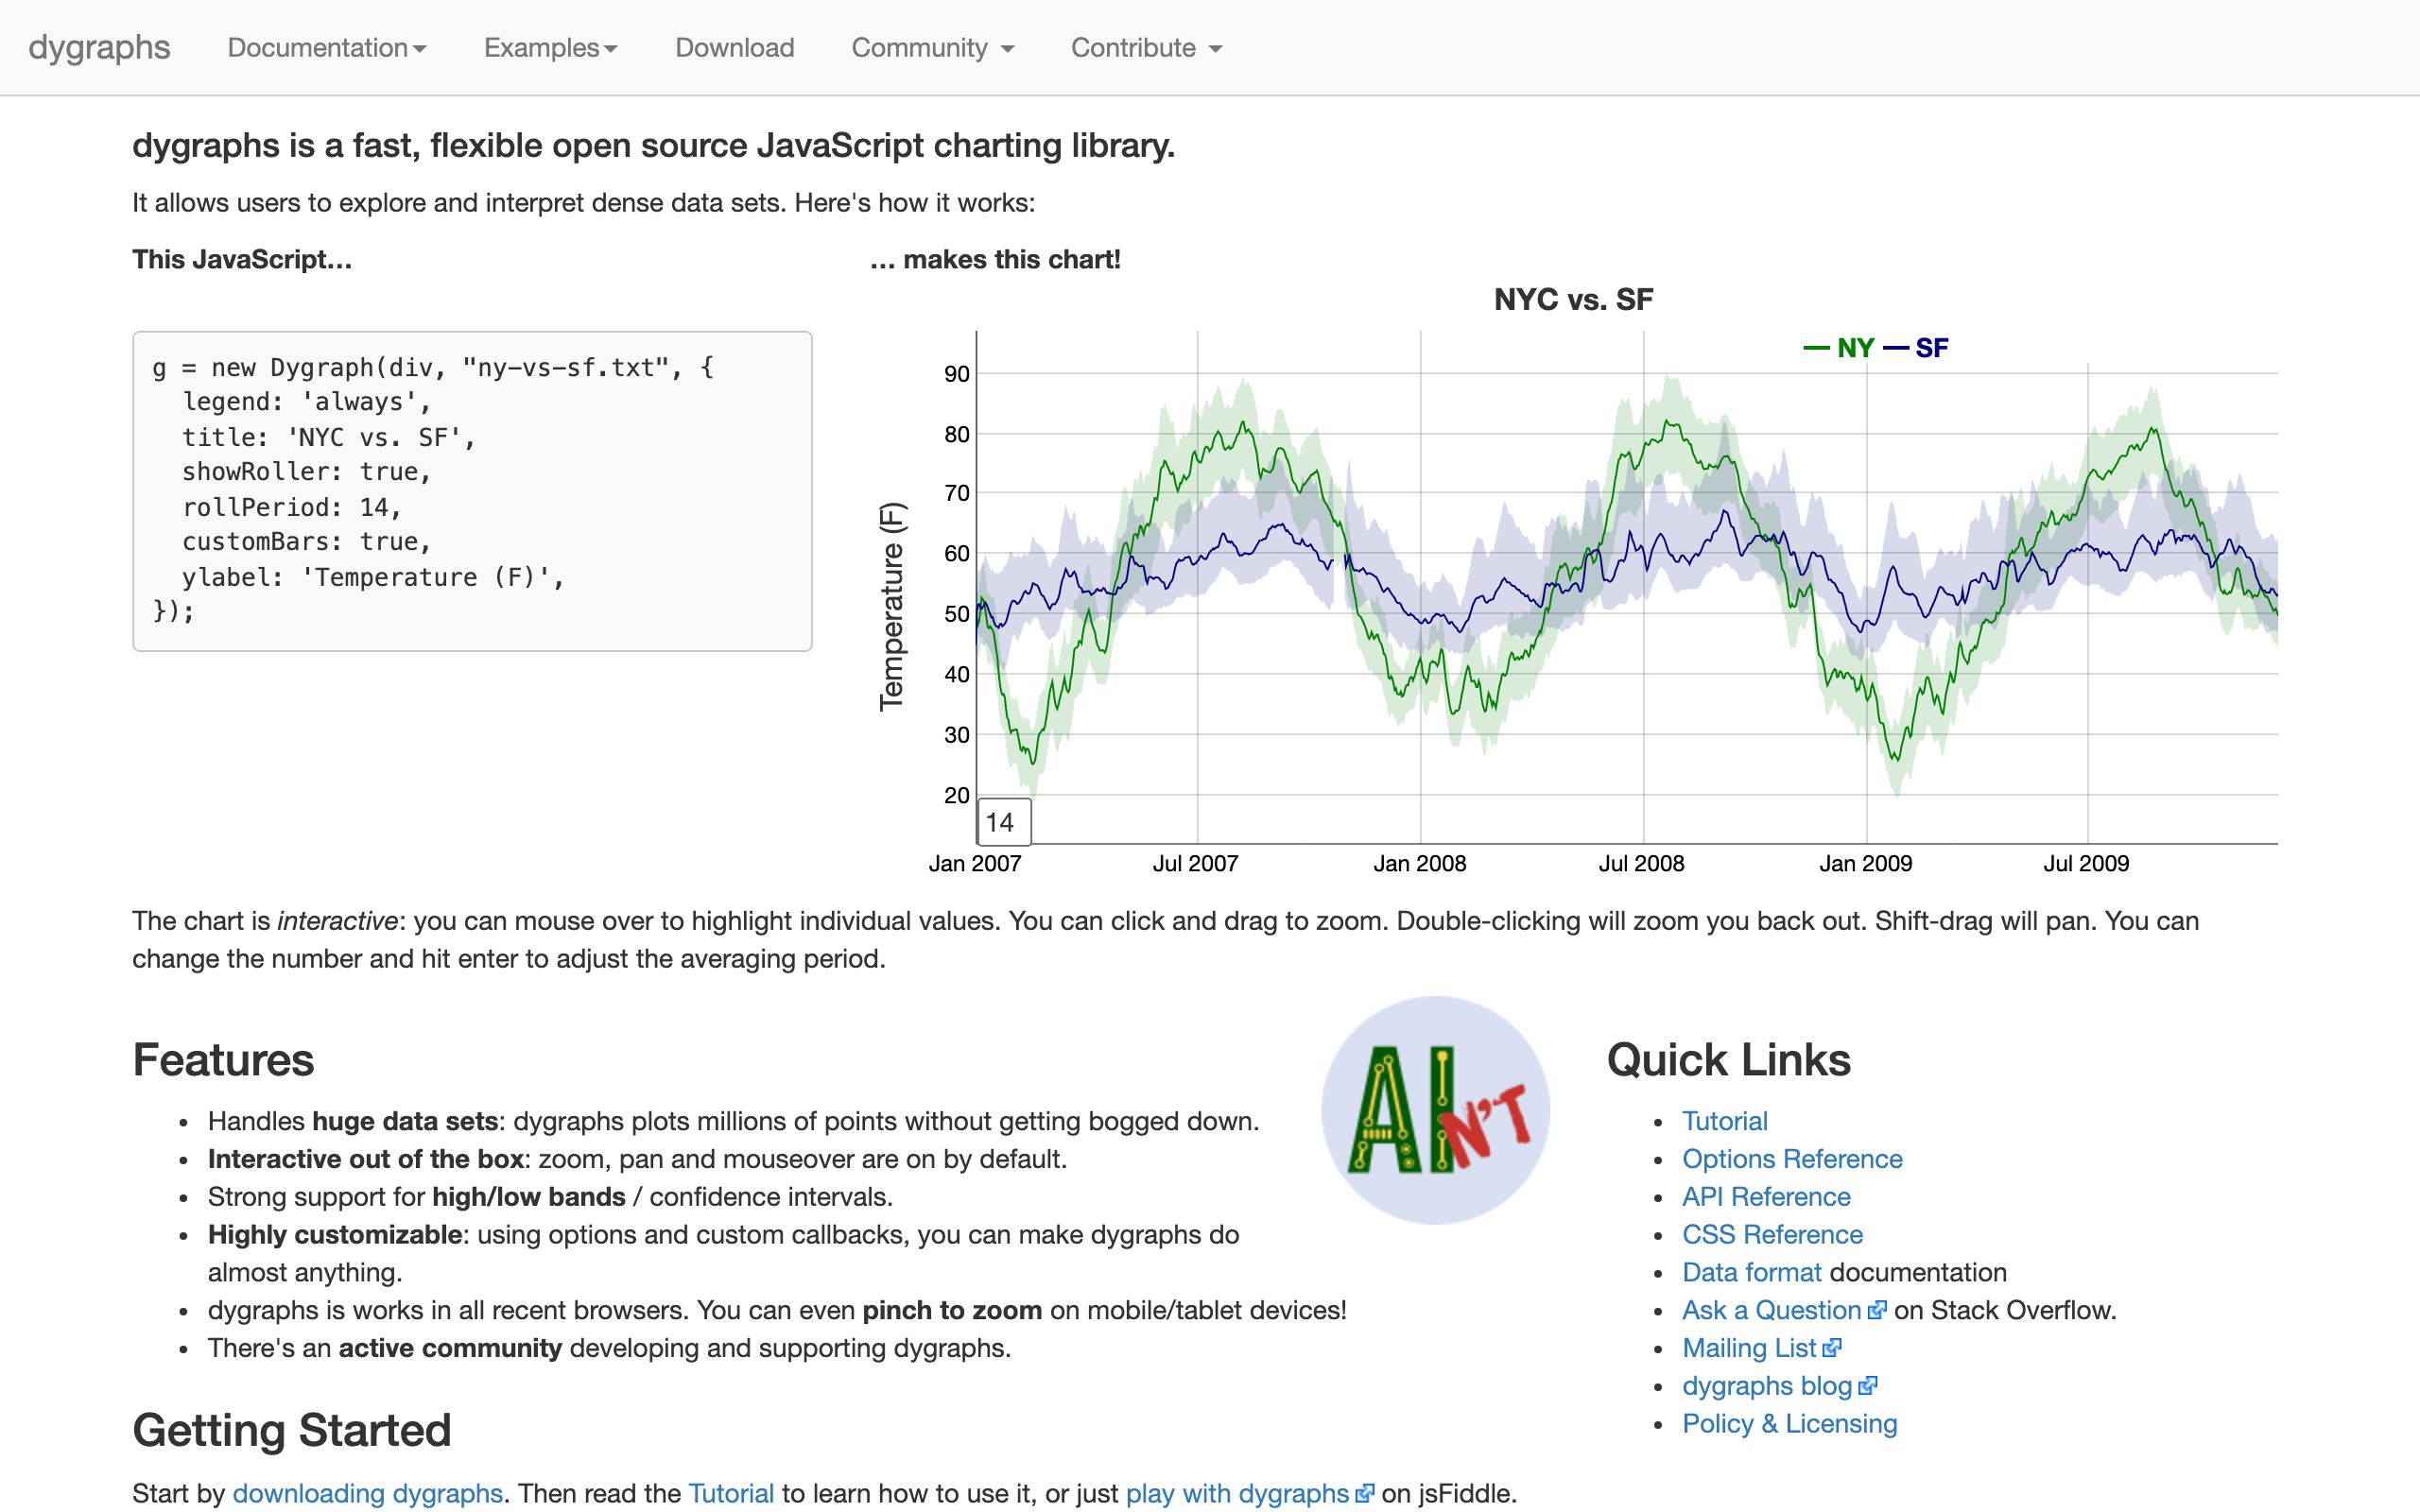Open the CSS Reference link
The image size is (2420, 1512).
pyautogui.click(x=1772, y=1235)
